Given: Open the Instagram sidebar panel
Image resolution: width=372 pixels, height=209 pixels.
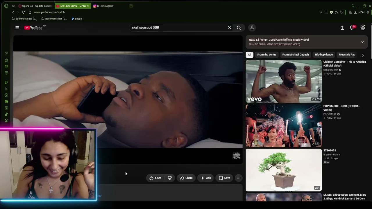Looking at the screenshot, I should [6, 108].
